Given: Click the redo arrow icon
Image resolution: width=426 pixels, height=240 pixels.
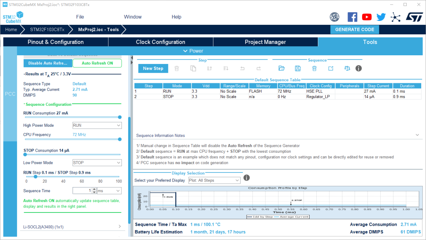Looking at the screenshot, I should coord(259,69).
